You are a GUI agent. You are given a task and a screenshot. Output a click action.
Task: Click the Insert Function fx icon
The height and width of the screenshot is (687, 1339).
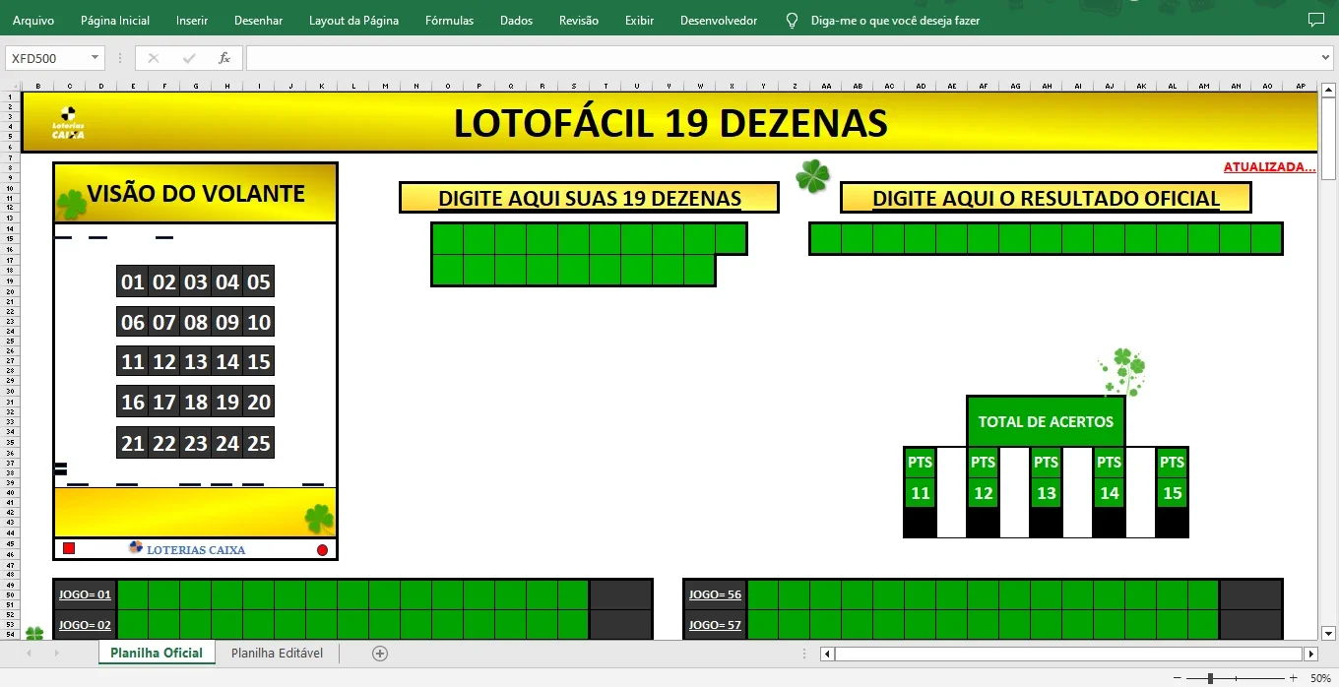[224, 58]
